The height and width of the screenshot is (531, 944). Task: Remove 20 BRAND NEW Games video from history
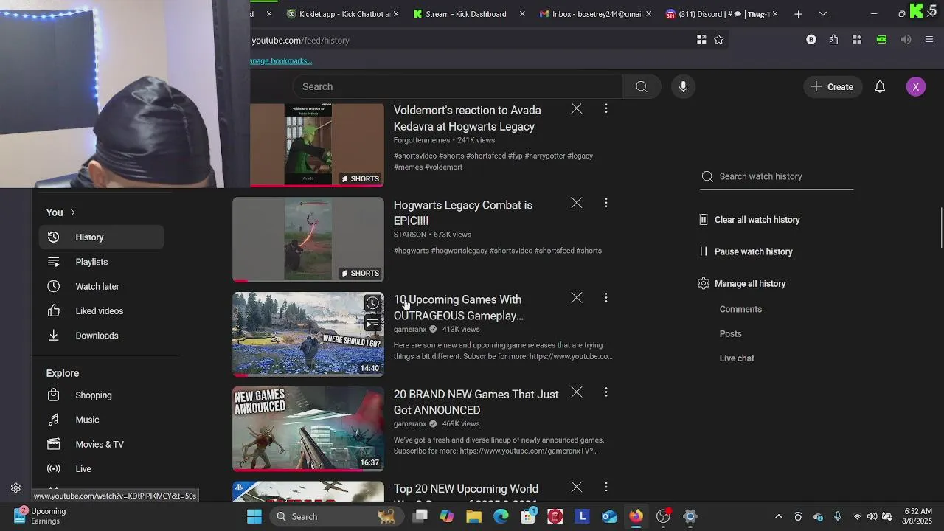577,392
